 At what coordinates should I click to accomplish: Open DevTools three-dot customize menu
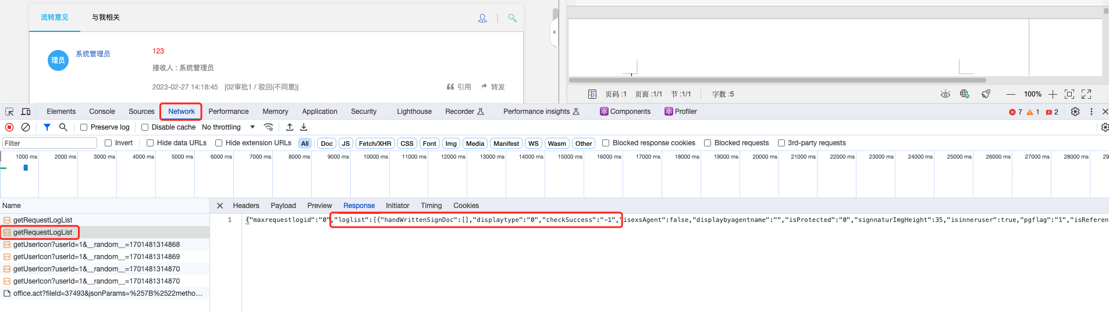1091,112
